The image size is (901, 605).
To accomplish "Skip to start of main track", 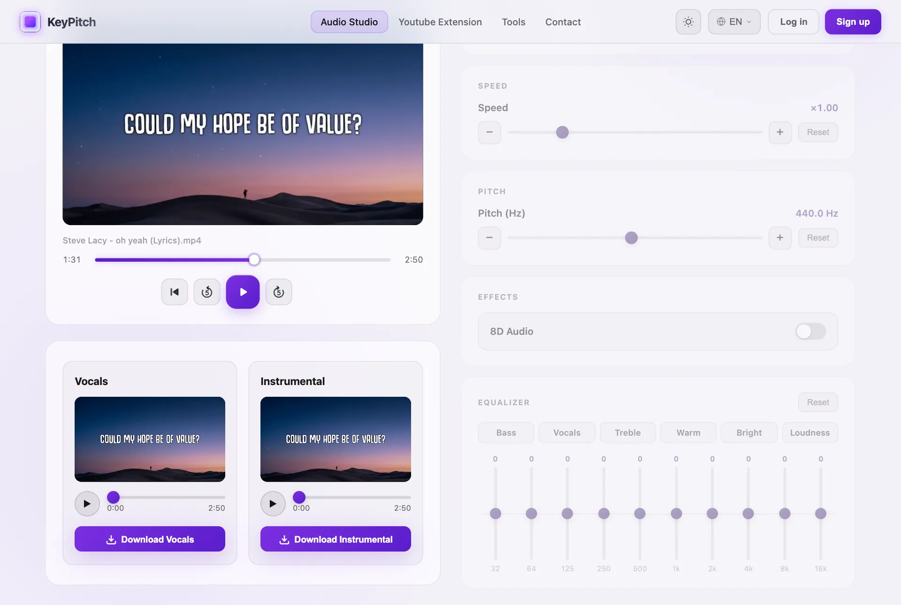I will [175, 292].
